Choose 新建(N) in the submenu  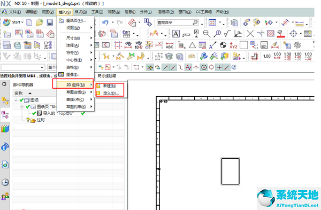(x=110, y=86)
